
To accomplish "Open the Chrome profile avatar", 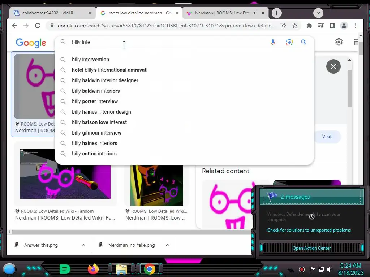I will pos(344,26).
